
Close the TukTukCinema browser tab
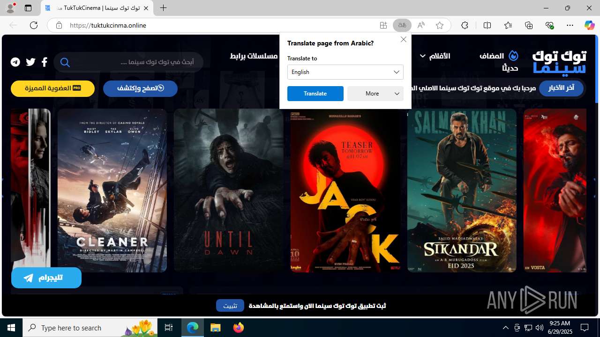click(x=146, y=8)
